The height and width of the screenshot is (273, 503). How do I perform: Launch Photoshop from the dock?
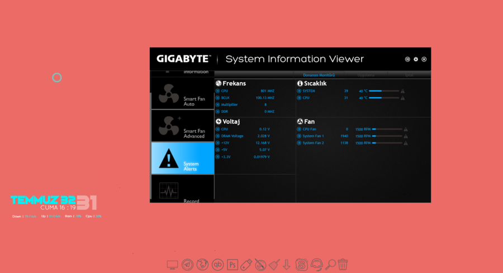232,265
